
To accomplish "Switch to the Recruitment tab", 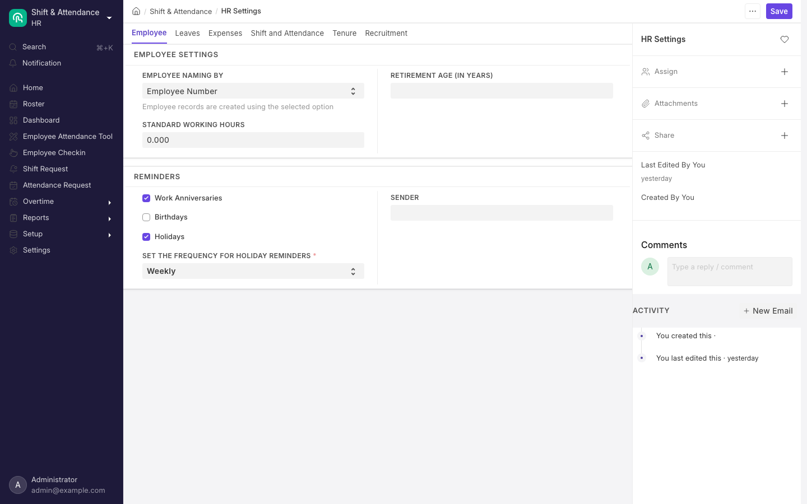I will pos(386,34).
